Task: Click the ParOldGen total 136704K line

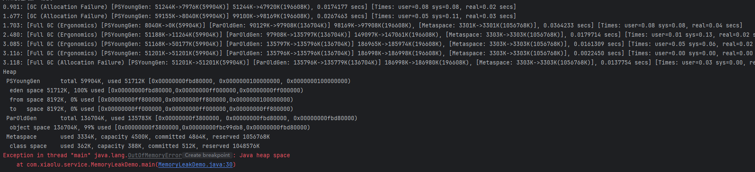Action: (x=182, y=118)
